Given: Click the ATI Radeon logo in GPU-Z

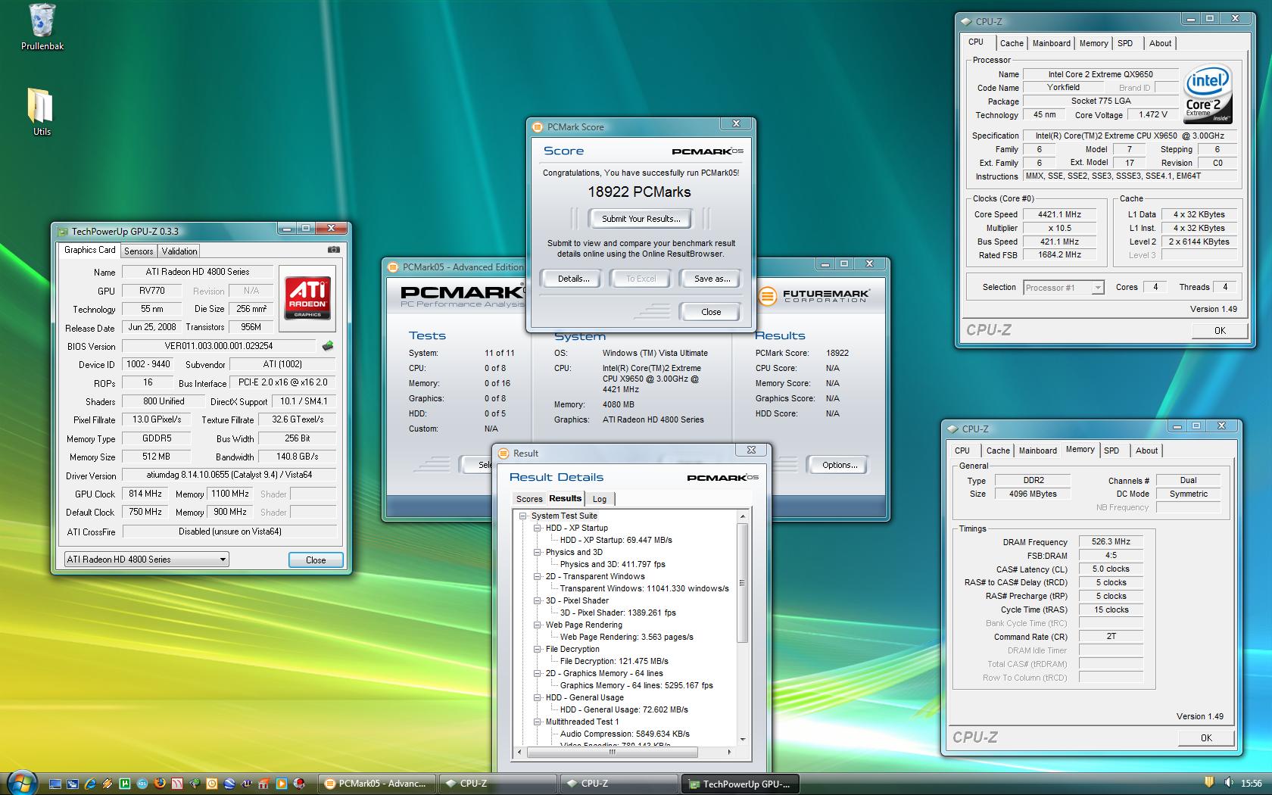Looking at the screenshot, I should coord(307,298).
